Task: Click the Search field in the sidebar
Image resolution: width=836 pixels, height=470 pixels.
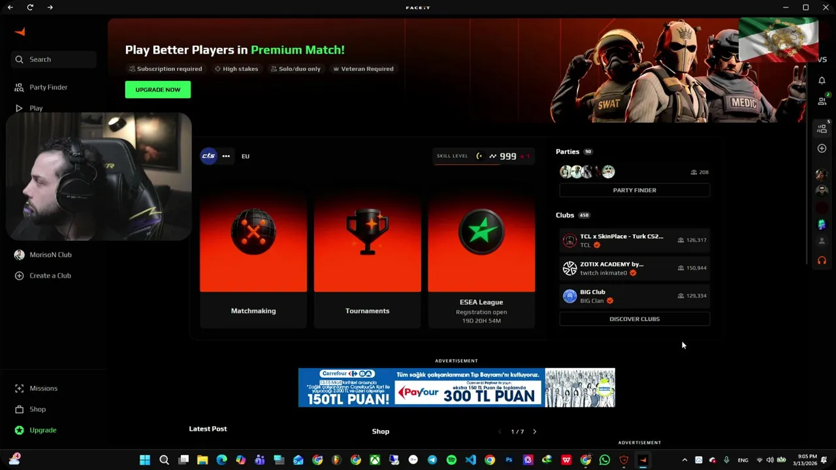Action: (54, 59)
